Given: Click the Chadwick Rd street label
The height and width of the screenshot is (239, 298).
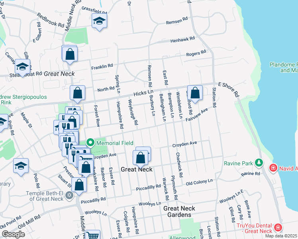Looking at the screenshot, I should [179, 165].
